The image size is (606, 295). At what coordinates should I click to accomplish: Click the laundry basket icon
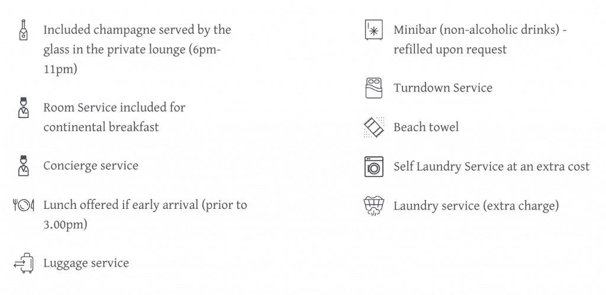click(x=374, y=206)
